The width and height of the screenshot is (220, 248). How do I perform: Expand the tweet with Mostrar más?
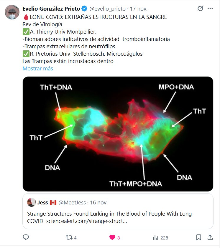pos(38,69)
